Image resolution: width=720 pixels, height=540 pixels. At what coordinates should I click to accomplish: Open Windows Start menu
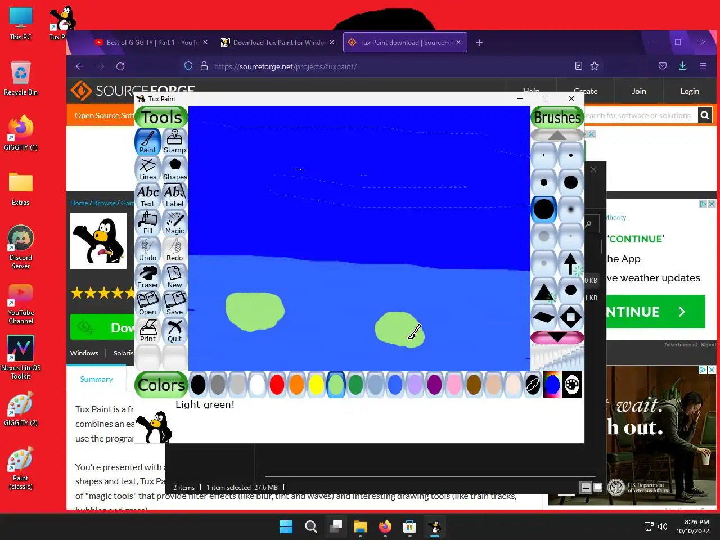[286, 526]
